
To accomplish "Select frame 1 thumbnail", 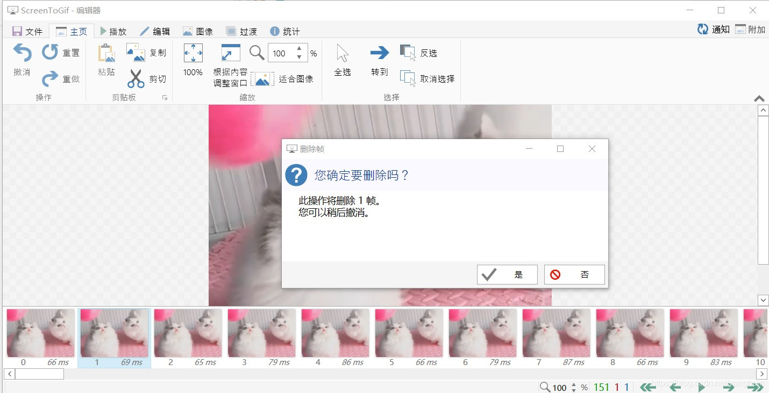I will click(115, 338).
